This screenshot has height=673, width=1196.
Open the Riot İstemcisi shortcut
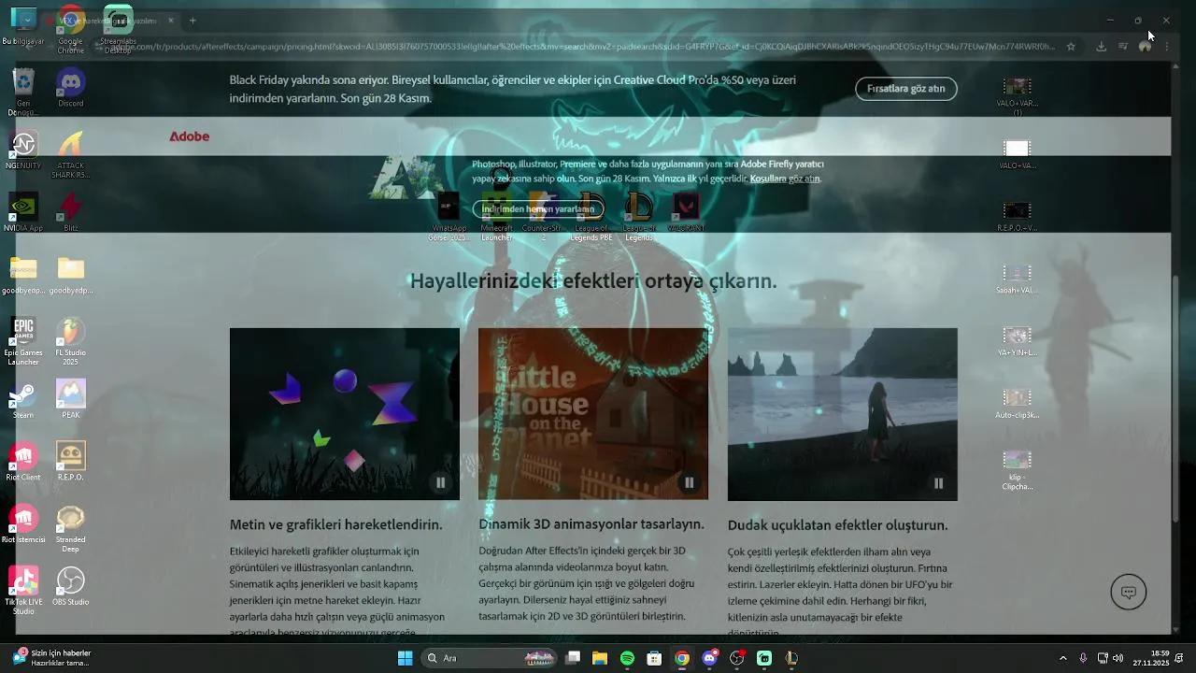click(x=23, y=523)
